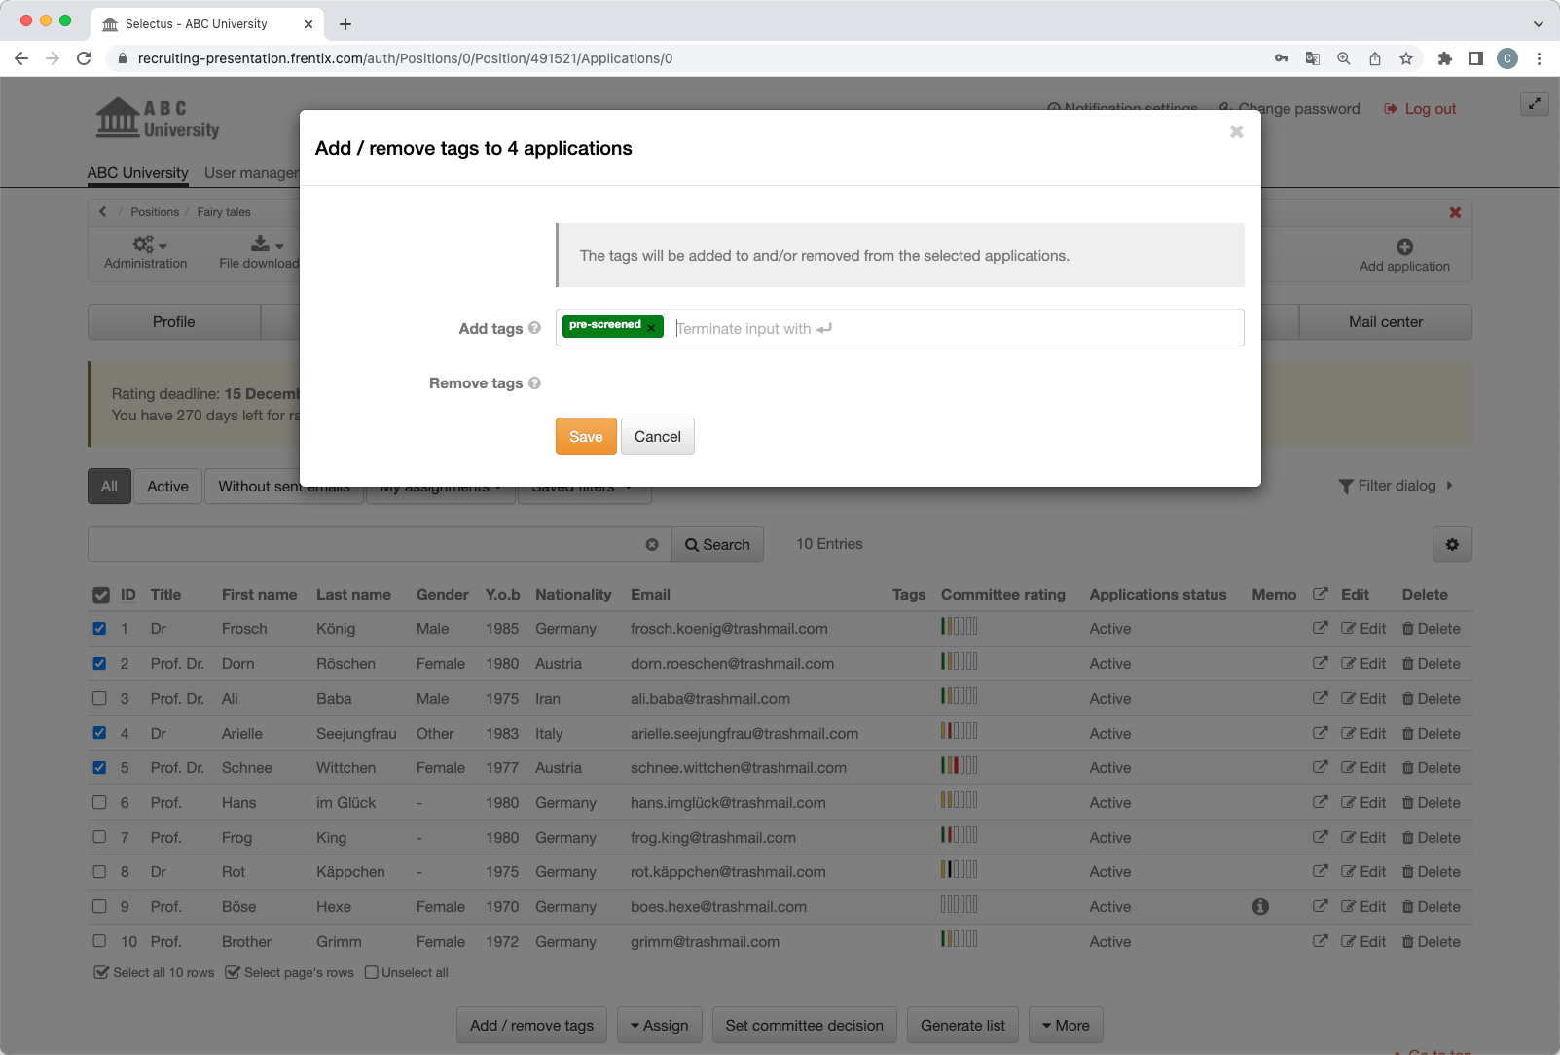Open Add tags help question mark

coord(534,328)
